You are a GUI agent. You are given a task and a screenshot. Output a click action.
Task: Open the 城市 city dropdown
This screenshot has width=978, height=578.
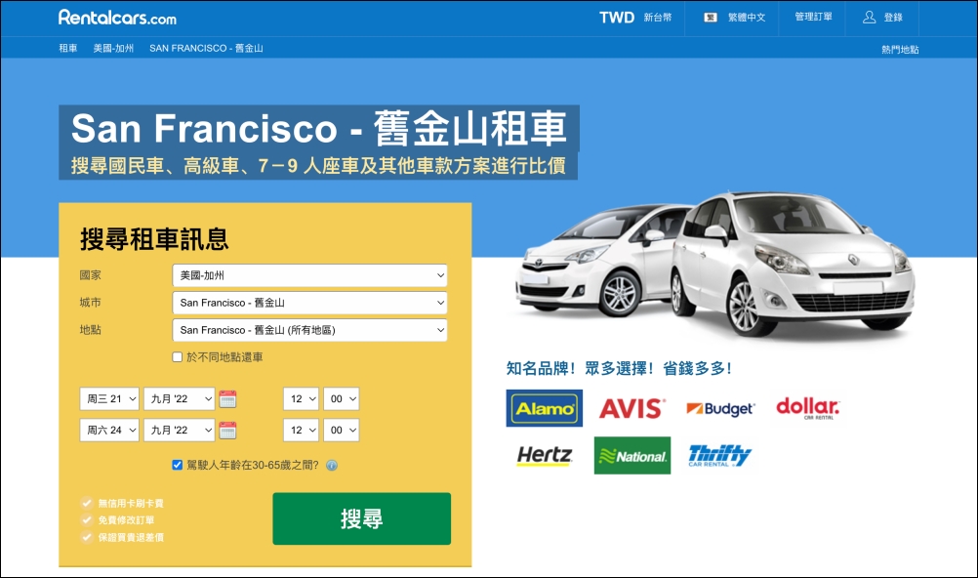[x=310, y=303]
